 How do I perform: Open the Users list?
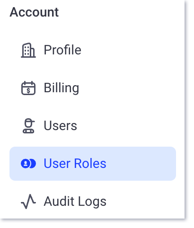pyautogui.click(x=93, y=126)
